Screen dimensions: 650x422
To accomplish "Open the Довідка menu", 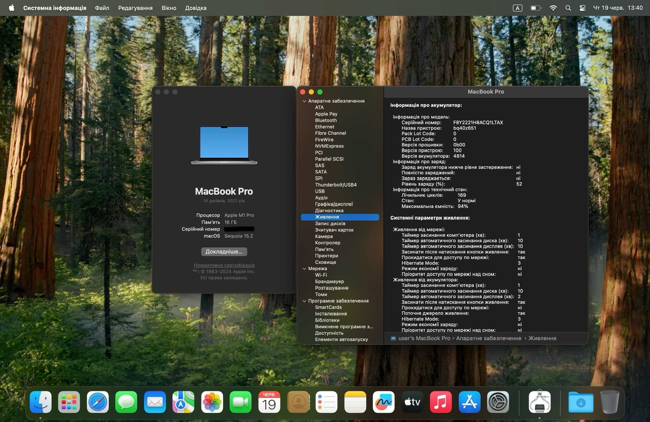I will pyautogui.click(x=196, y=8).
